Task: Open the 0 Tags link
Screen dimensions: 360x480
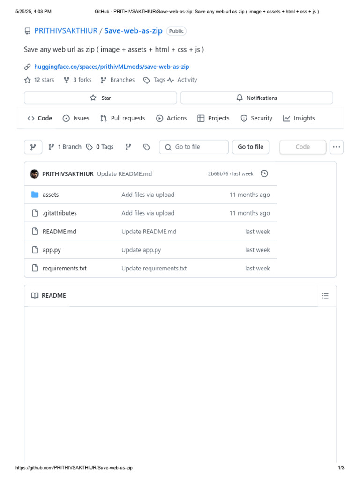Action: (x=100, y=147)
